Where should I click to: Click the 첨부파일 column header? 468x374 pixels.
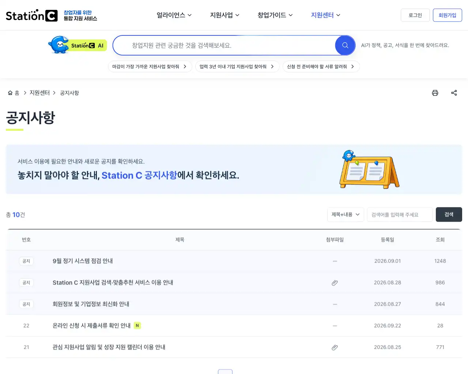(335, 240)
